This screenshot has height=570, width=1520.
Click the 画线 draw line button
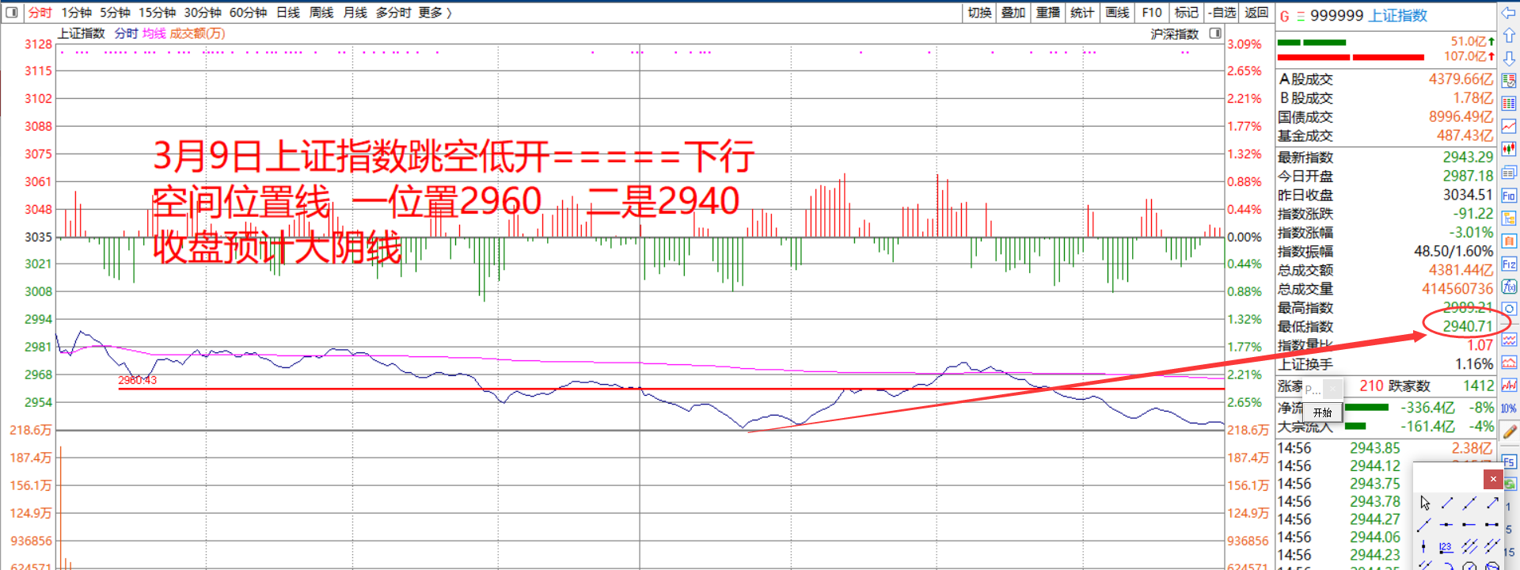tap(1117, 13)
